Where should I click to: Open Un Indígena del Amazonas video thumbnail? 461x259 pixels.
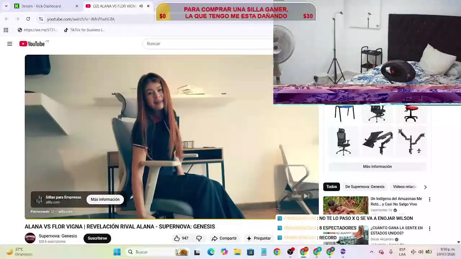coord(346,205)
